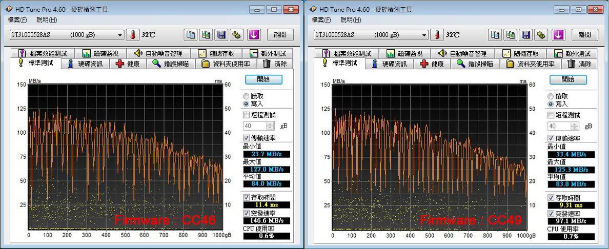Viewport: 609px width, 249px height.
Task: Click 離開 button in right window
Action: [585, 34]
